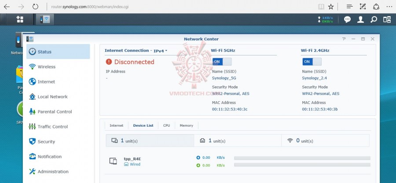Toggle the Wi-Fi 5GHz ON switch
Screen dimensions: 396x183
[222, 62]
